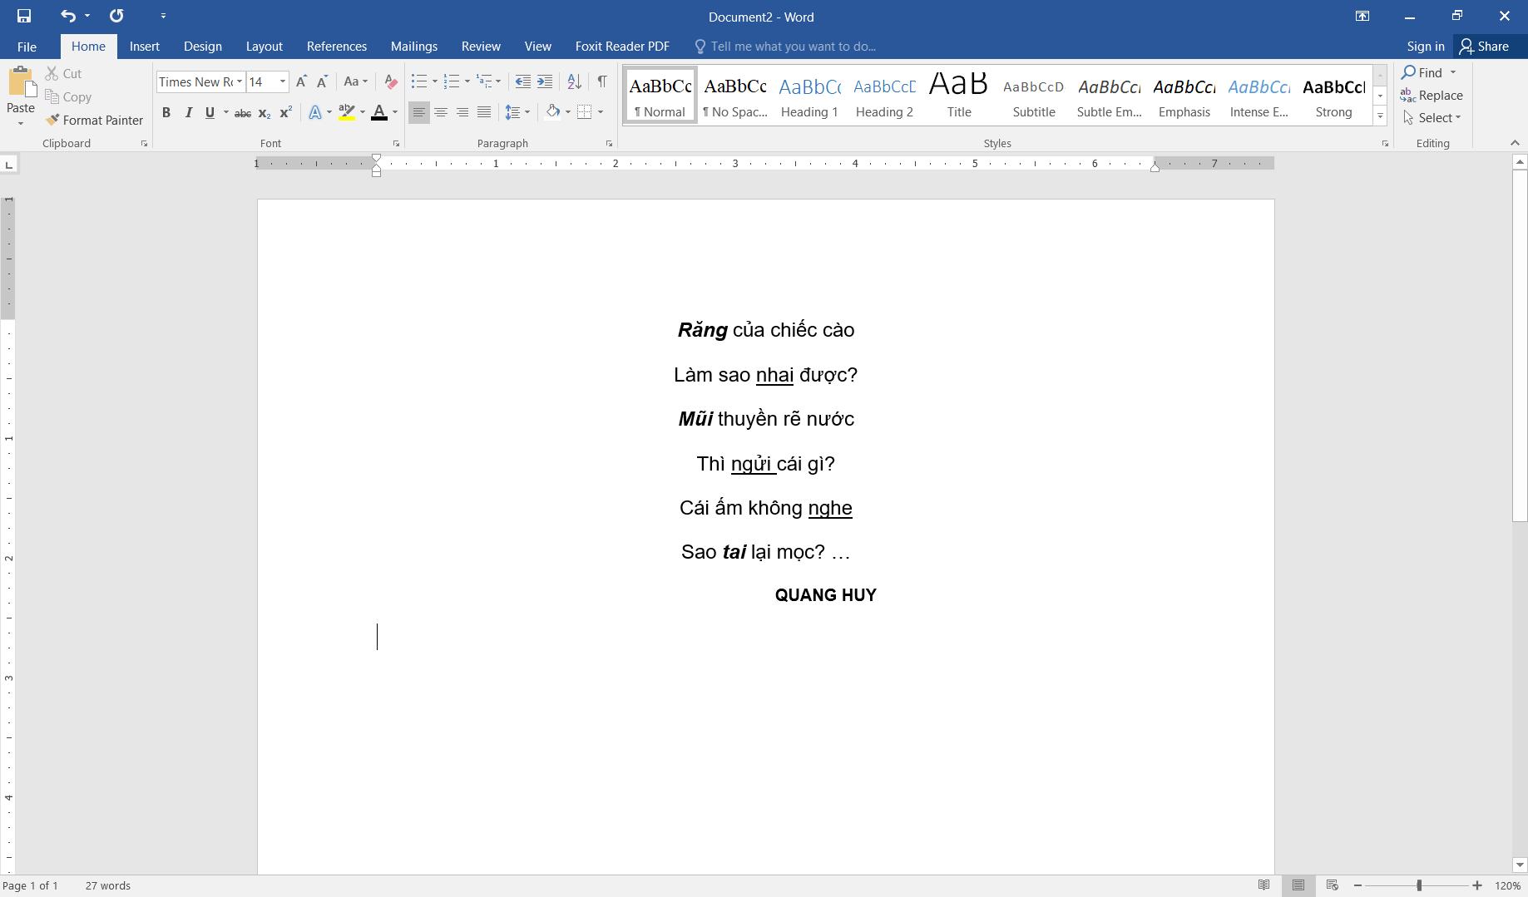
Task: Cut the selection to clipboard
Action: tap(64, 74)
